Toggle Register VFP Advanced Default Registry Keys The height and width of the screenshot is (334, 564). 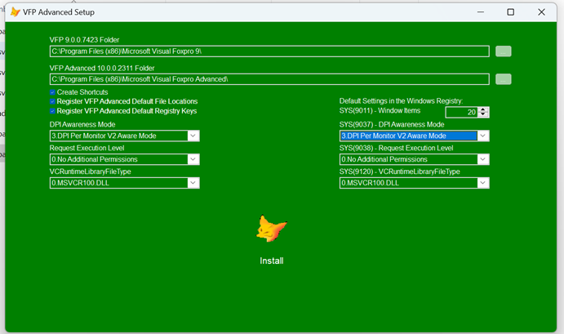tap(52, 111)
